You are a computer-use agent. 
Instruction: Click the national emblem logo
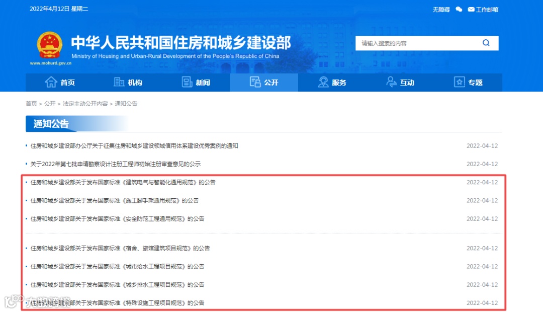pyautogui.click(x=50, y=45)
